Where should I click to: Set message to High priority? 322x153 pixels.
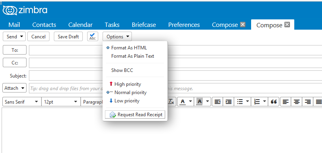pyautogui.click(x=128, y=84)
